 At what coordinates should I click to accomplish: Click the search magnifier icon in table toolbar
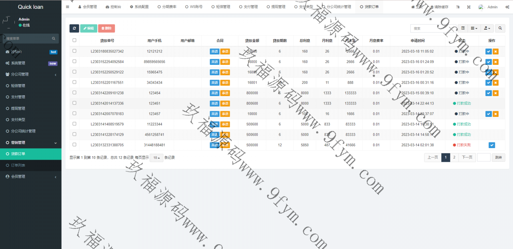(x=500, y=28)
